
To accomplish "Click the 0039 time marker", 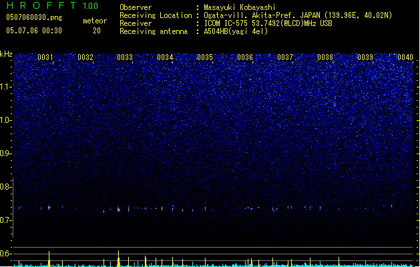I will (365, 57).
